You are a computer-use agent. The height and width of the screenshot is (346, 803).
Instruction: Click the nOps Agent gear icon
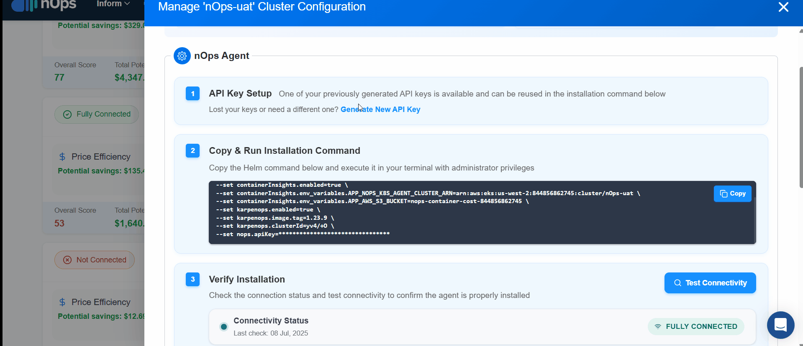pos(182,56)
